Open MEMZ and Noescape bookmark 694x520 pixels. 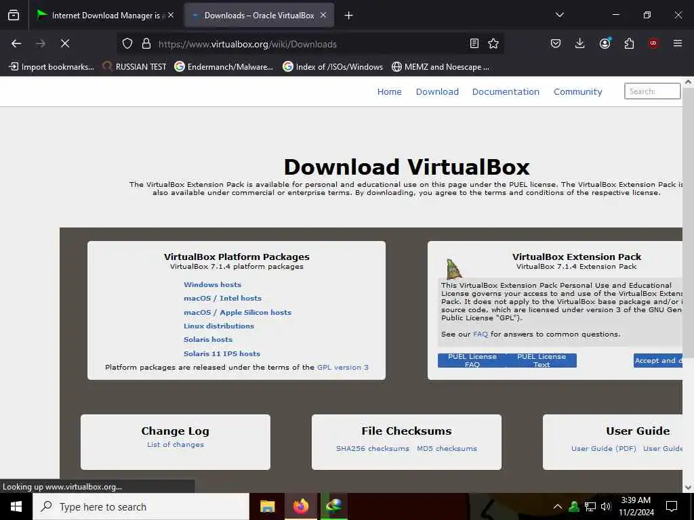pos(441,67)
